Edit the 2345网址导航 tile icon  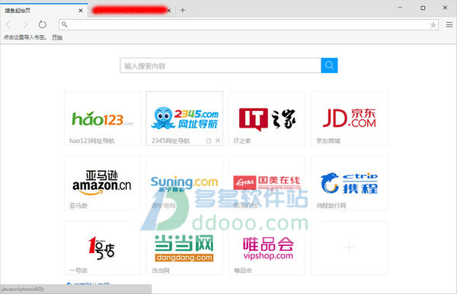pos(209,141)
